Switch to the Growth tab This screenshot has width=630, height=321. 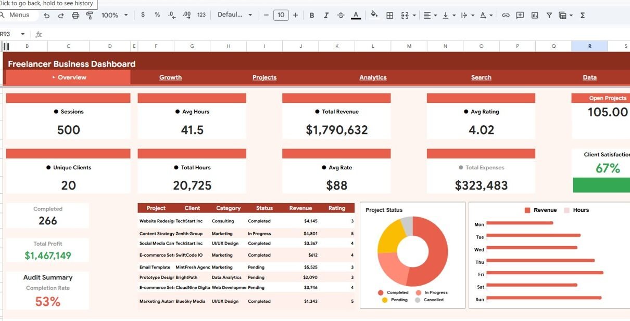coord(170,77)
